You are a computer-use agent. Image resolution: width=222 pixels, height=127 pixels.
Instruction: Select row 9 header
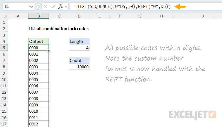pyautogui.click(x=4, y=73)
